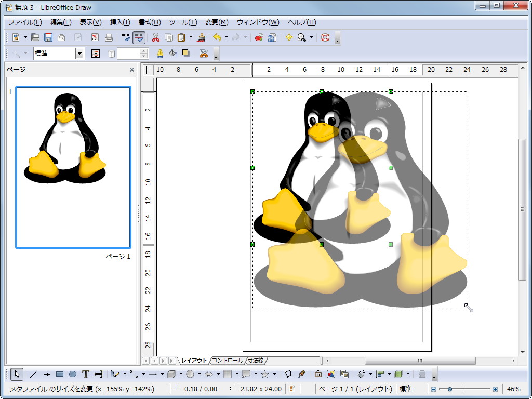Export directly as PDF
The image size is (532, 399).
click(x=95, y=37)
